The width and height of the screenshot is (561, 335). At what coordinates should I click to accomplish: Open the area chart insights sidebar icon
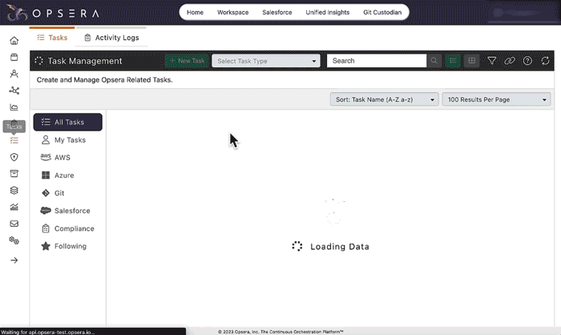(14, 107)
